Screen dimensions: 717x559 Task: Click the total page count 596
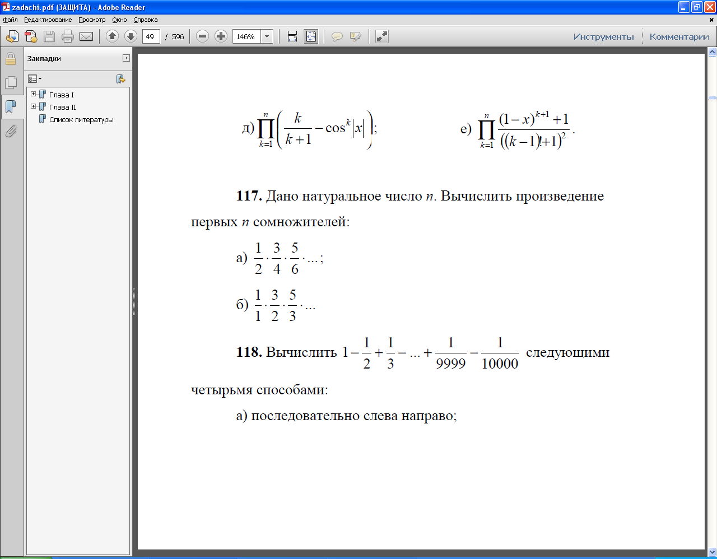tap(178, 36)
